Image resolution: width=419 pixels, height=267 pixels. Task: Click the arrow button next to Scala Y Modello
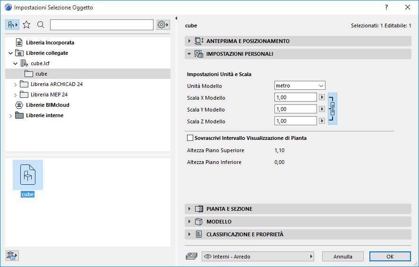click(322, 109)
